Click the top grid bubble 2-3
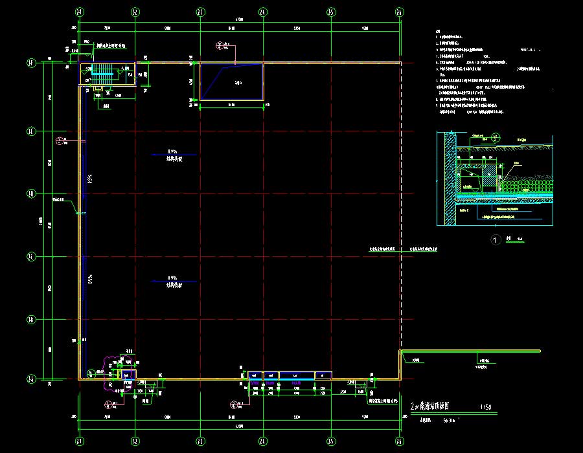The height and width of the screenshot is (453, 583). click(200, 12)
